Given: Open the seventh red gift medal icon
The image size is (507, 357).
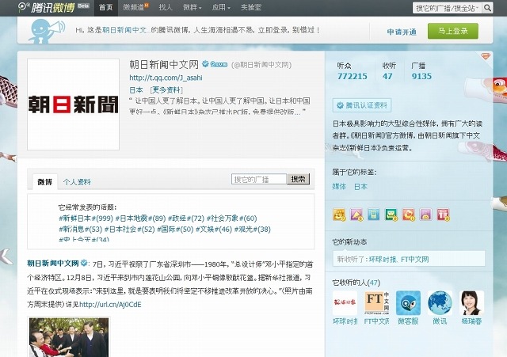Looking at the screenshot, I should tap(443, 215).
